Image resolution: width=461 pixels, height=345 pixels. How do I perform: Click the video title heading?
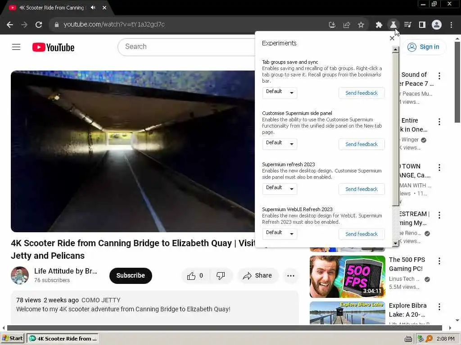(133, 249)
